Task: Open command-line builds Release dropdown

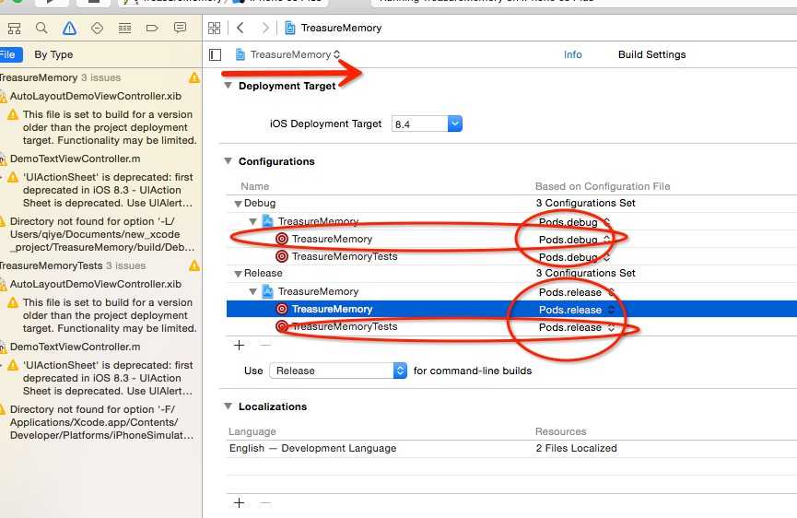Action: pos(338,371)
